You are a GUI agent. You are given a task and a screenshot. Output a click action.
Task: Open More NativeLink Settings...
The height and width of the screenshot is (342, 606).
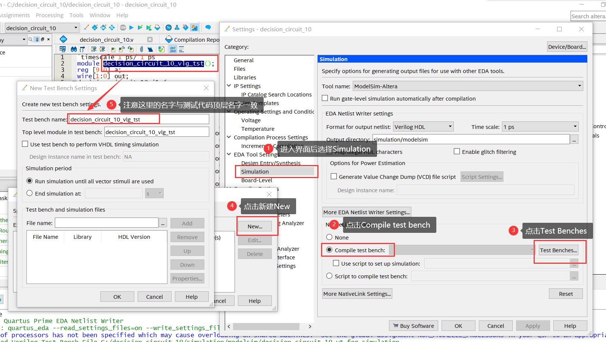(357, 294)
